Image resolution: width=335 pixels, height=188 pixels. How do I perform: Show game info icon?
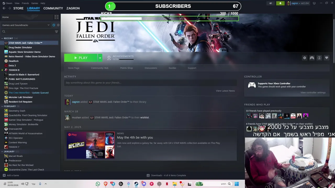(319, 58)
